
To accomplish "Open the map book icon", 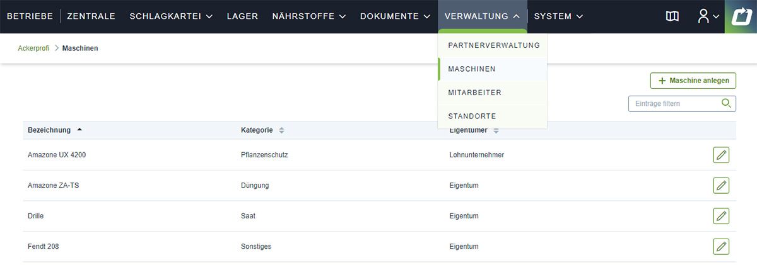I will 672,16.
